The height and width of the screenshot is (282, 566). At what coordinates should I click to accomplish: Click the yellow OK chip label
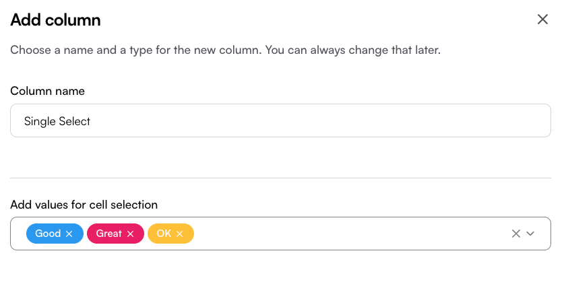(x=164, y=234)
